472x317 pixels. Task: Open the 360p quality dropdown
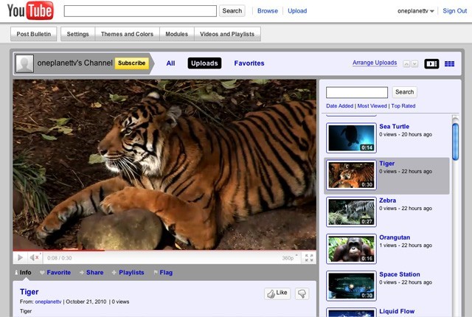tap(290, 258)
